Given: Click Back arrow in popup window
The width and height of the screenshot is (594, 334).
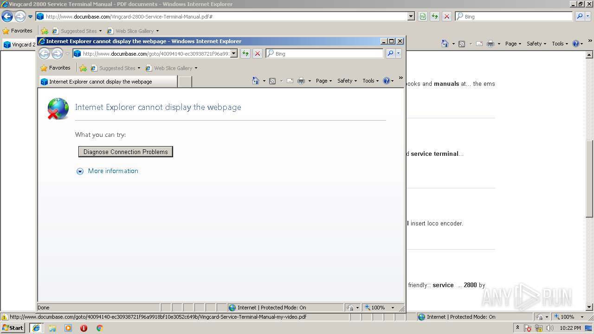Looking at the screenshot, I should pos(44,54).
